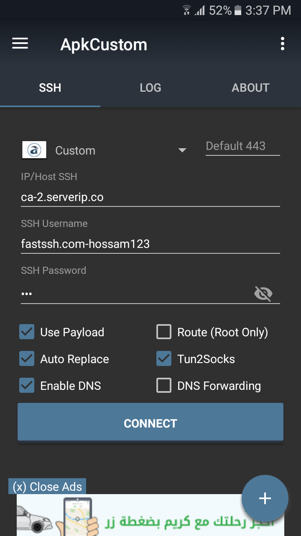301x536 pixels.
Task: Tap the floating plus button
Action: click(265, 498)
